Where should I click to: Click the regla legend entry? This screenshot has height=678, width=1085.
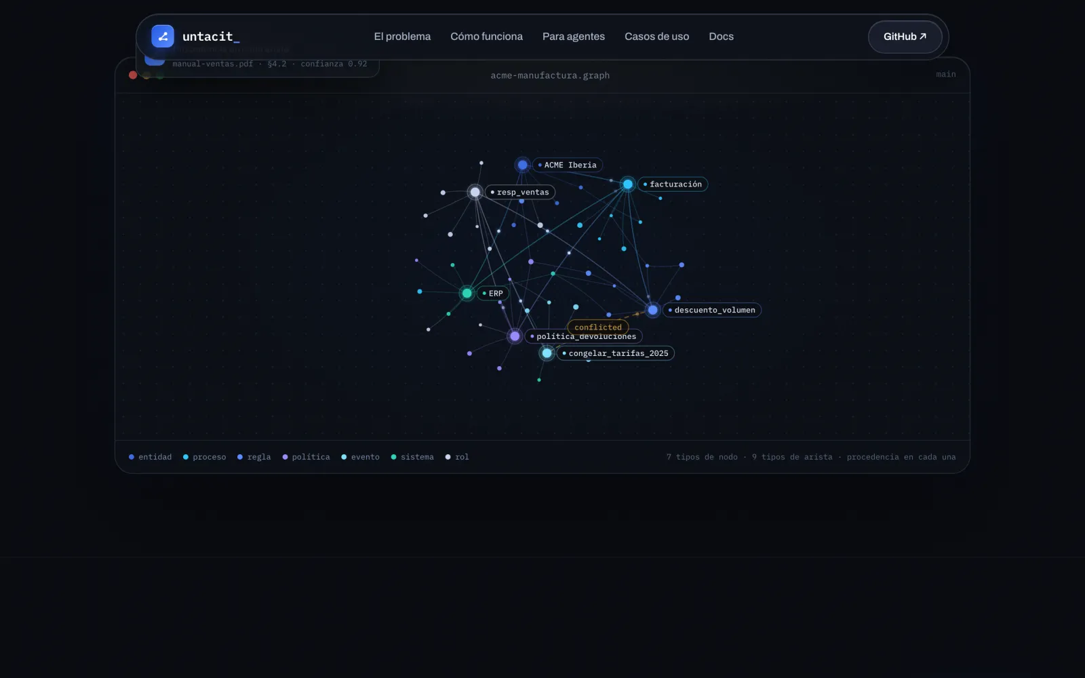click(254, 457)
